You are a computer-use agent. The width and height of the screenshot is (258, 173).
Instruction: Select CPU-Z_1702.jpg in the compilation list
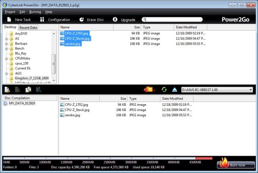(x=77, y=105)
